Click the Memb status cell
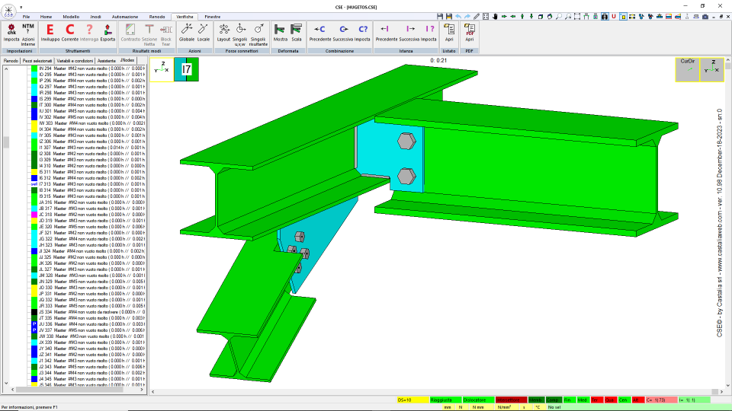This screenshot has width=732, height=411. tap(536, 400)
